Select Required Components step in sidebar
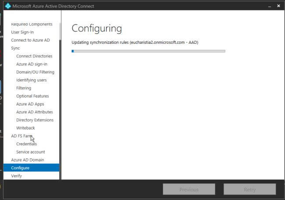285x200 pixels. click(32, 24)
